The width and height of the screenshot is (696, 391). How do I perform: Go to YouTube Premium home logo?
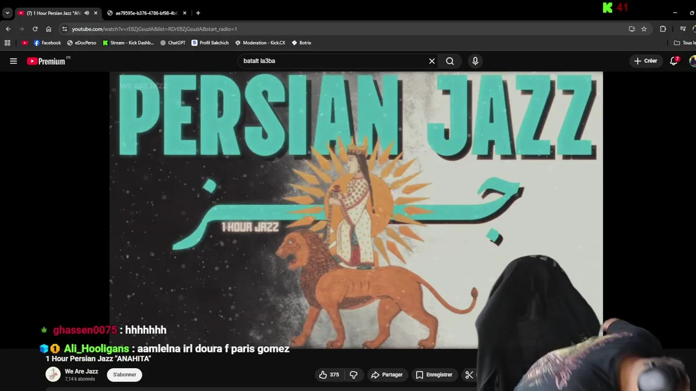(x=46, y=61)
